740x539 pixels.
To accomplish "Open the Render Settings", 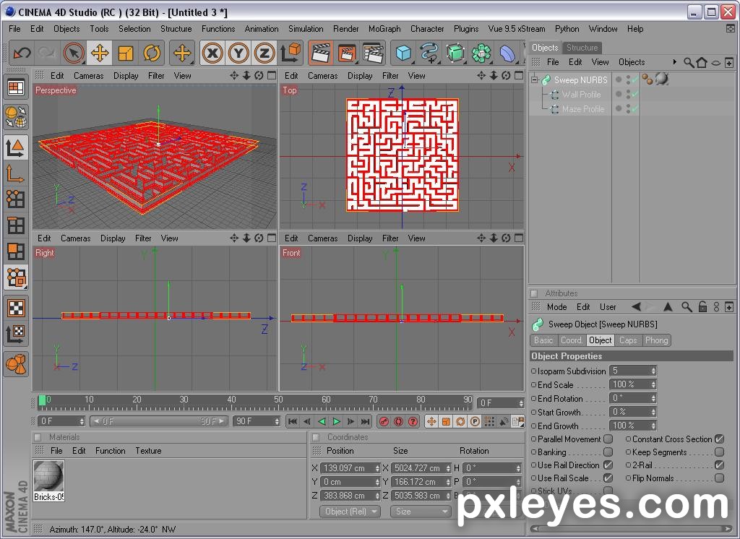I will click(374, 53).
